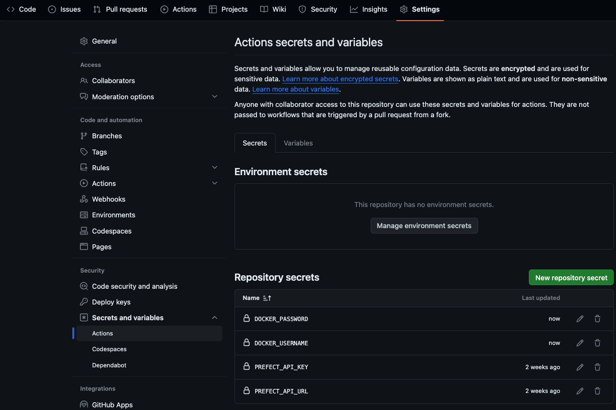Delete the DOCKER_USERNAME secret via trash icon
The height and width of the screenshot is (410, 616).
597,343
